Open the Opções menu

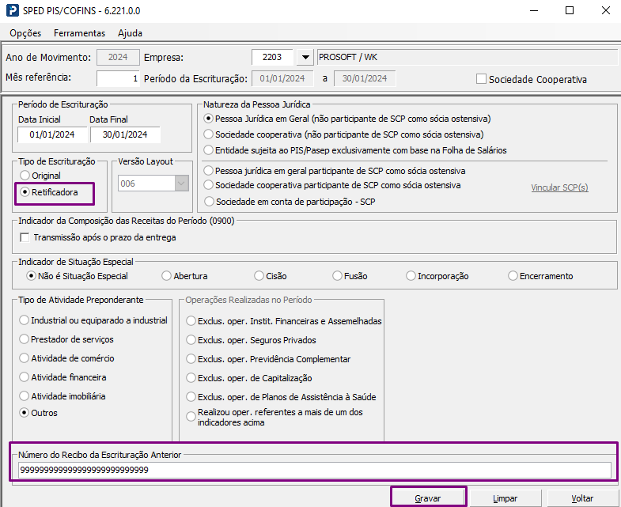[25, 33]
